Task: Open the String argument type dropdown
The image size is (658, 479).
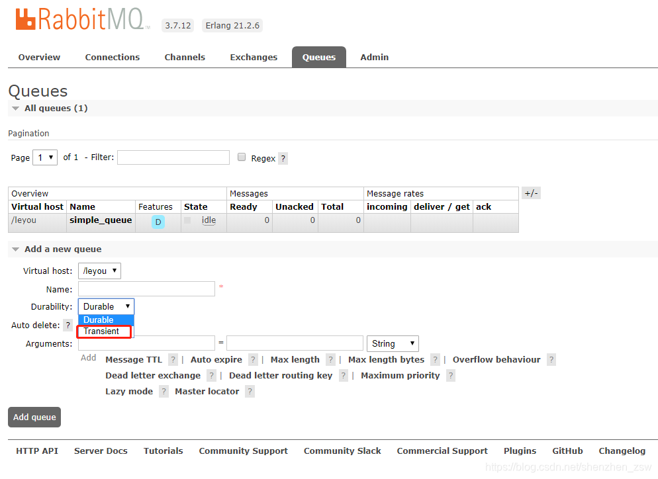Action: 393,343
